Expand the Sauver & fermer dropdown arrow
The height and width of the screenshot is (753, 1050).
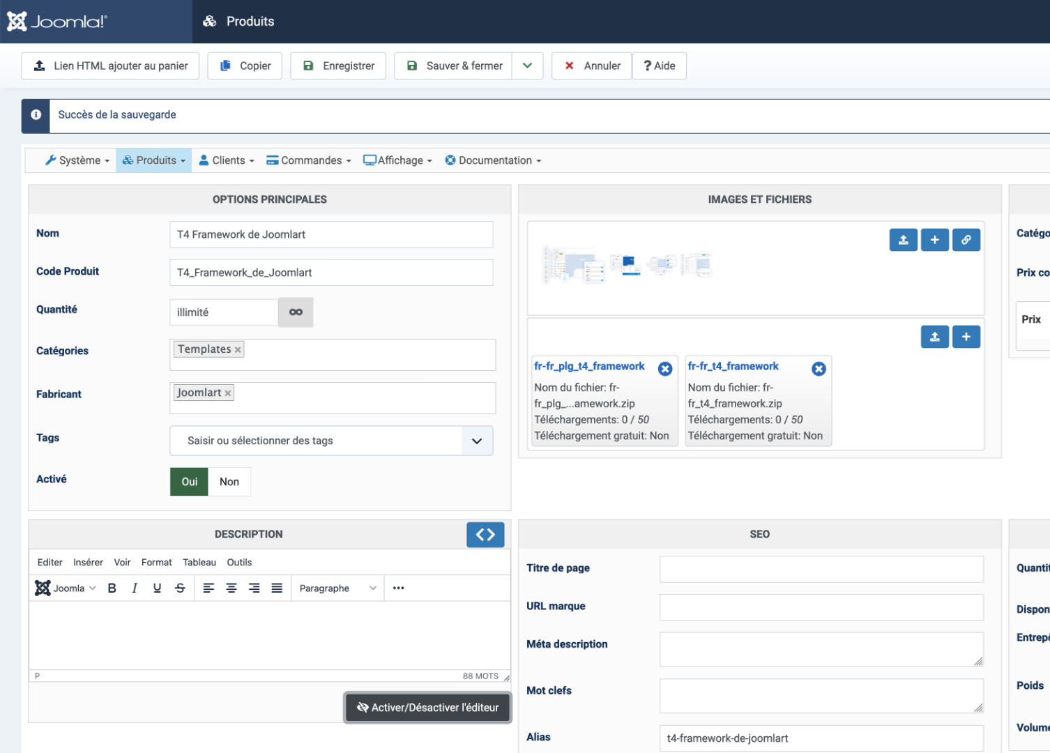pos(528,66)
